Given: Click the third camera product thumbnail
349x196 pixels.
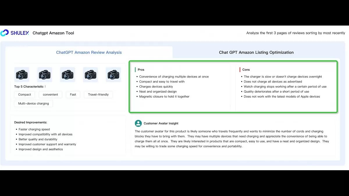Looking at the screenshot, I should (x=67, y=74).
